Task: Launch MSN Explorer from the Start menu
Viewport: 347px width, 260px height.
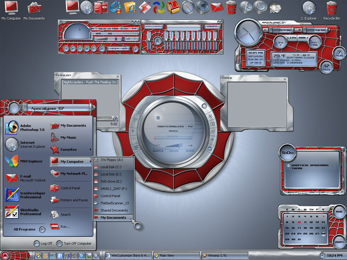Action: tap(24, 161)
